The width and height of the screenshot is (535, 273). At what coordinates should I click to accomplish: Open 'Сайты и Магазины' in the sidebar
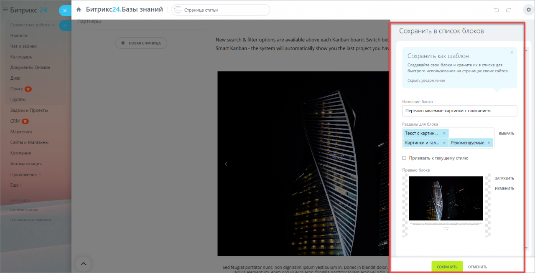(x=29, y=142)
